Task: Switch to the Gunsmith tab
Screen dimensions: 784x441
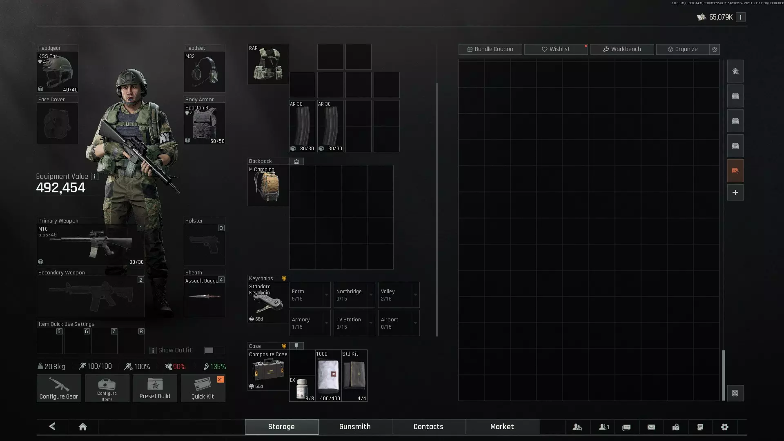Action: click(x=355, y=427)
